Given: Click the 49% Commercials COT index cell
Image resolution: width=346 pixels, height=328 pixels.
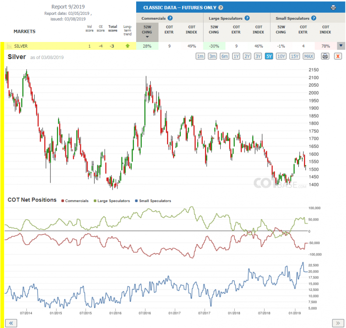Looking at the screenshot, I should pos(191,46).
